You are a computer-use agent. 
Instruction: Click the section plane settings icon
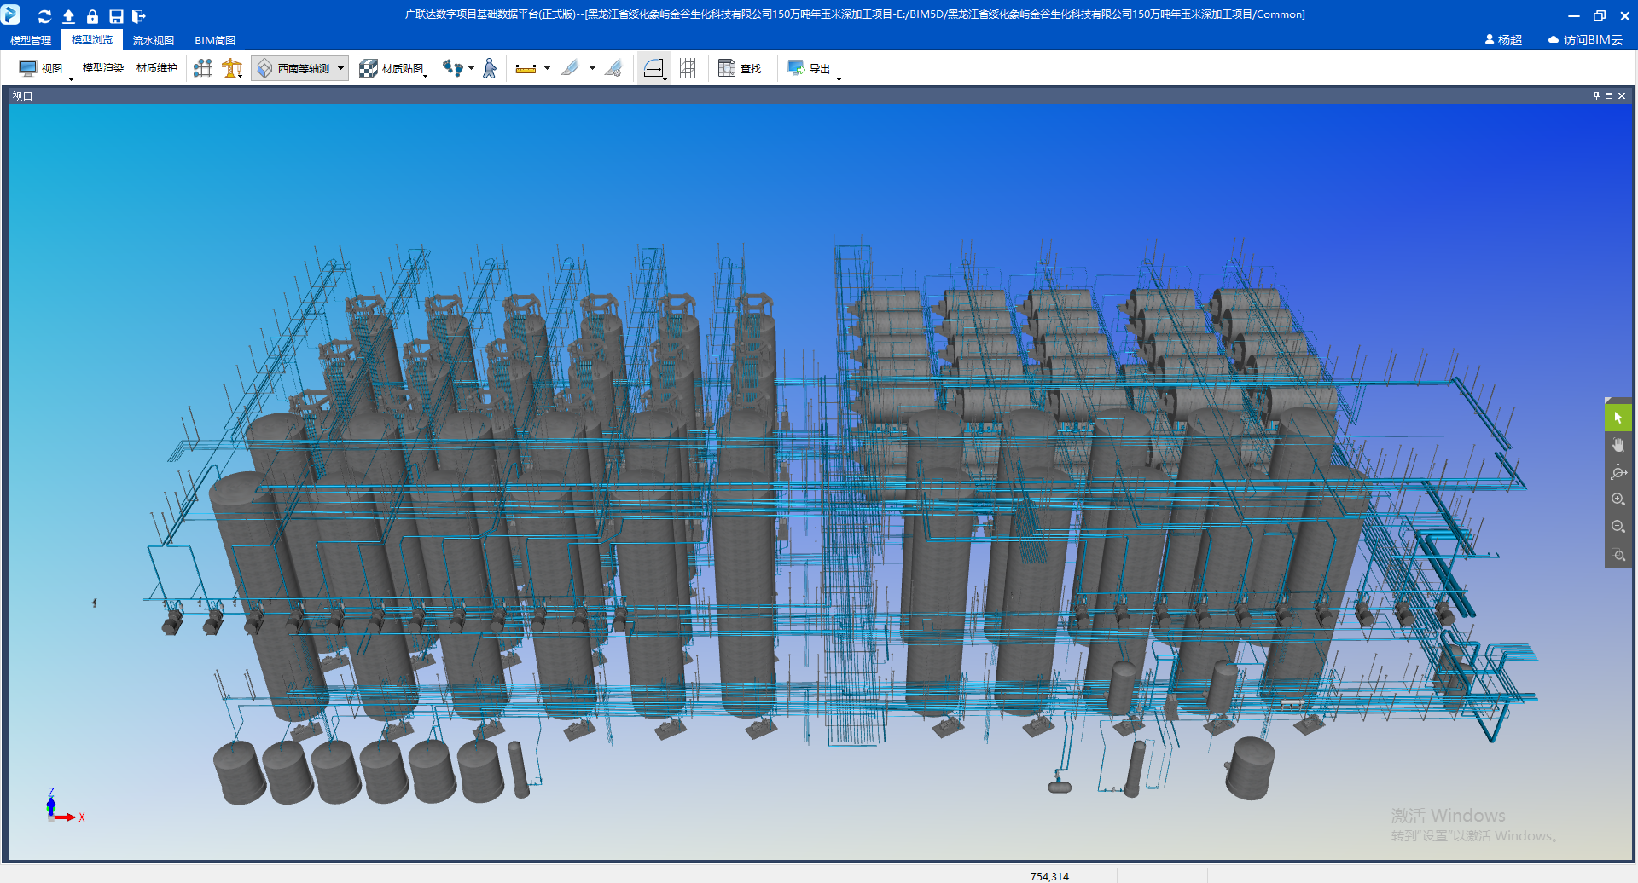tap(613, 68)
